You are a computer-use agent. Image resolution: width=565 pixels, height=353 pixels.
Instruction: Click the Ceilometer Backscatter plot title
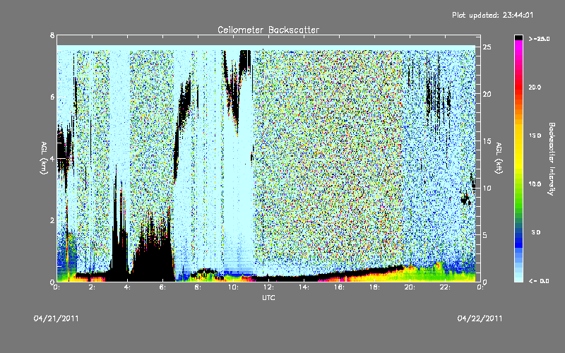pos(268,30)
